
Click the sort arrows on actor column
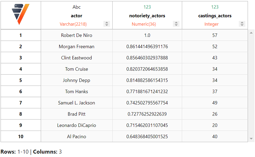click(x=107, y=24)
